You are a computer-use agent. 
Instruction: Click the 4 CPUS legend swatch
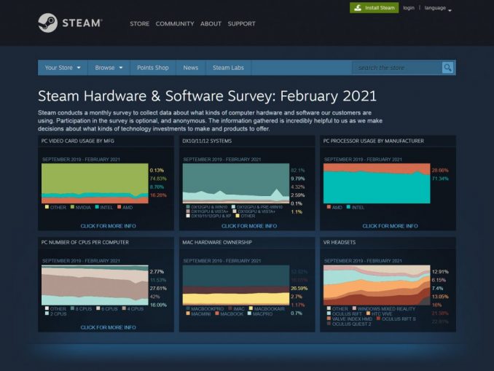click(x=124, y=308)
